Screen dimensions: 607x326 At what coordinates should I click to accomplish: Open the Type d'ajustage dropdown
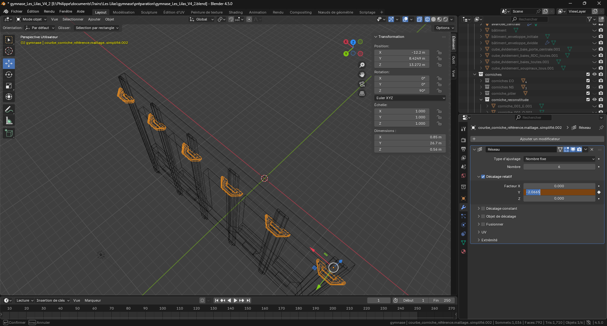click(x=559, y=159)
